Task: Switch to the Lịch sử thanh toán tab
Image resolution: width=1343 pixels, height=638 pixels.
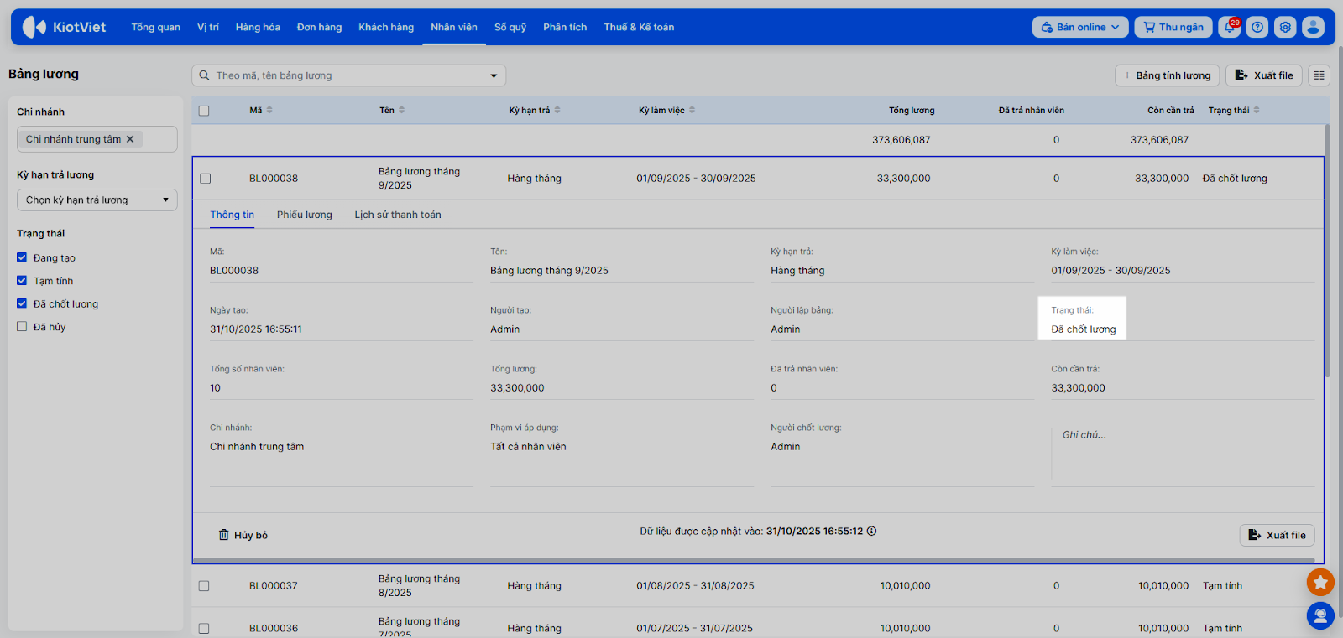Action: pos(398,215)
